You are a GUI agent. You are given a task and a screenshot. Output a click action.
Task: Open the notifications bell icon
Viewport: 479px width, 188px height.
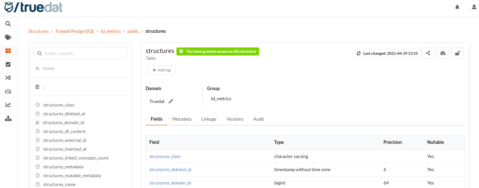(x=457, y=7)
